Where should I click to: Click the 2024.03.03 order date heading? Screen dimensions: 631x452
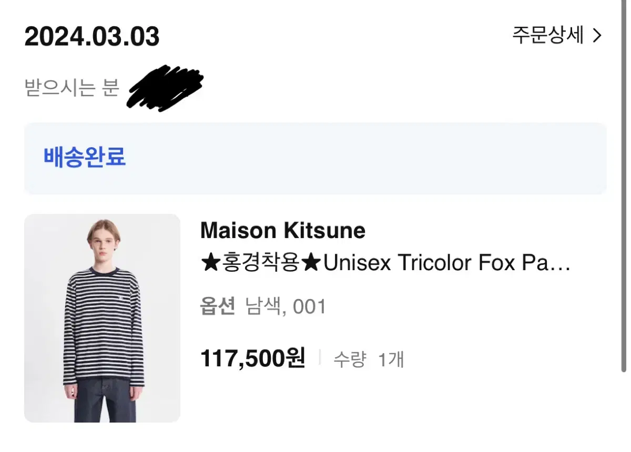(x=92, y=37)
